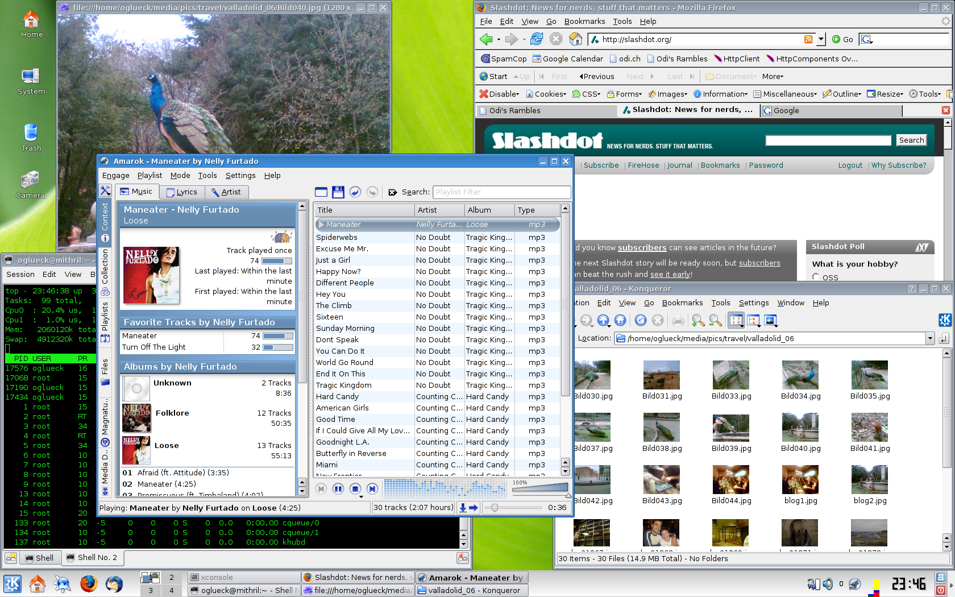The image size is (955, 597).
Task: Select Konqueror image view mode button
Action: (x=771, y=320)
